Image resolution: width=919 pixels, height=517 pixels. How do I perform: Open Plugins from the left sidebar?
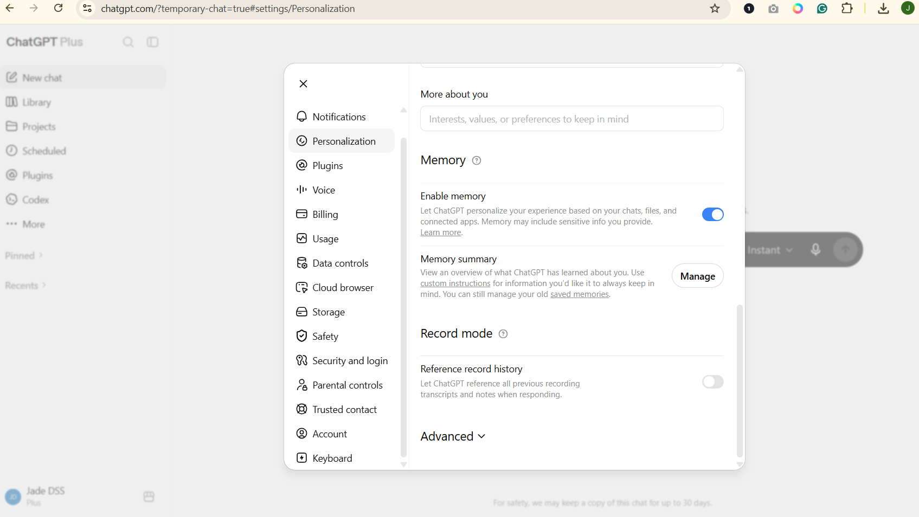[83, 175]
